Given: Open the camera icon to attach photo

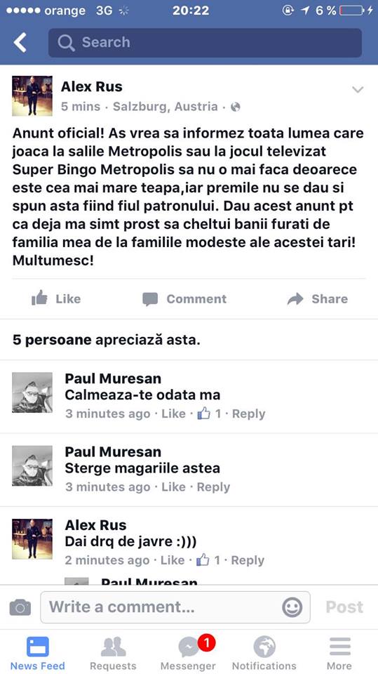Looking at the screenshot, I should pos(20,607).
